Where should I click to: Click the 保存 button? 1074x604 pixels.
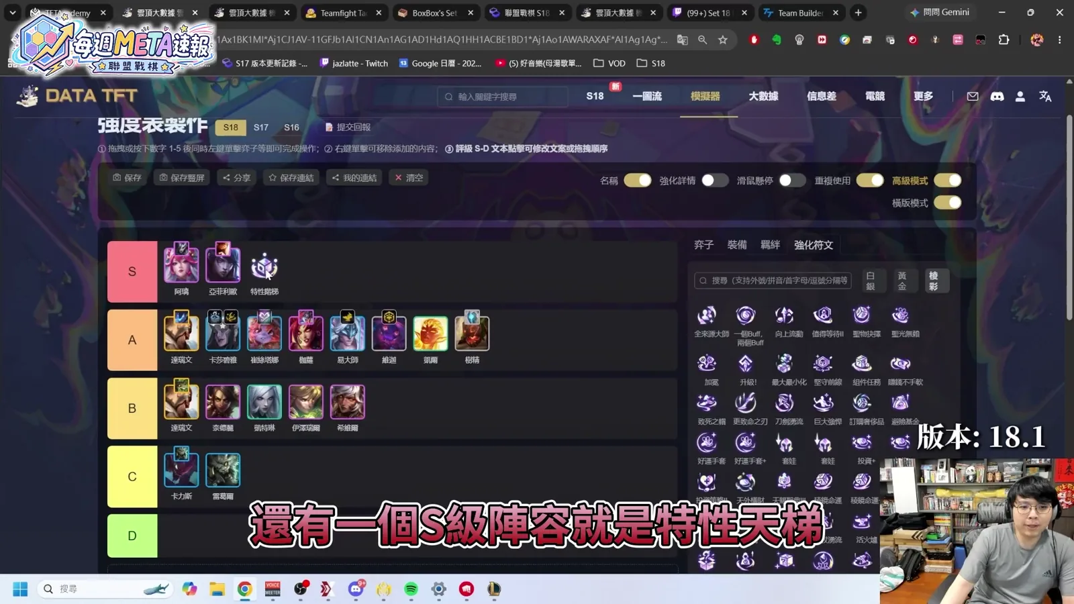(127, 178)
